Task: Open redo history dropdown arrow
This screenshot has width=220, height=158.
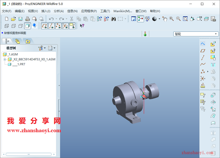Action: [67, 19]
